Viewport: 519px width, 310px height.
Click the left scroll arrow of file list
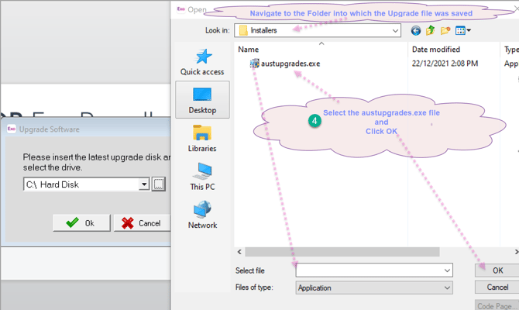pyautogui.click(x=239, y=252)
